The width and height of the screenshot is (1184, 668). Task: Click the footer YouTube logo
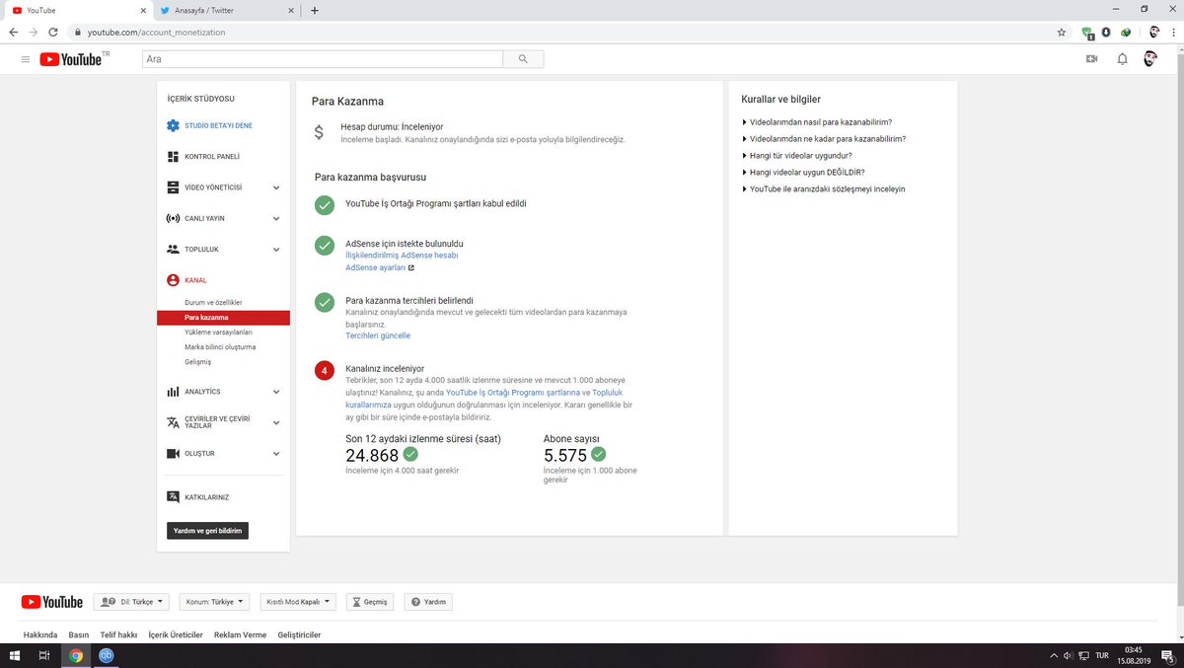tap(52, 602)
